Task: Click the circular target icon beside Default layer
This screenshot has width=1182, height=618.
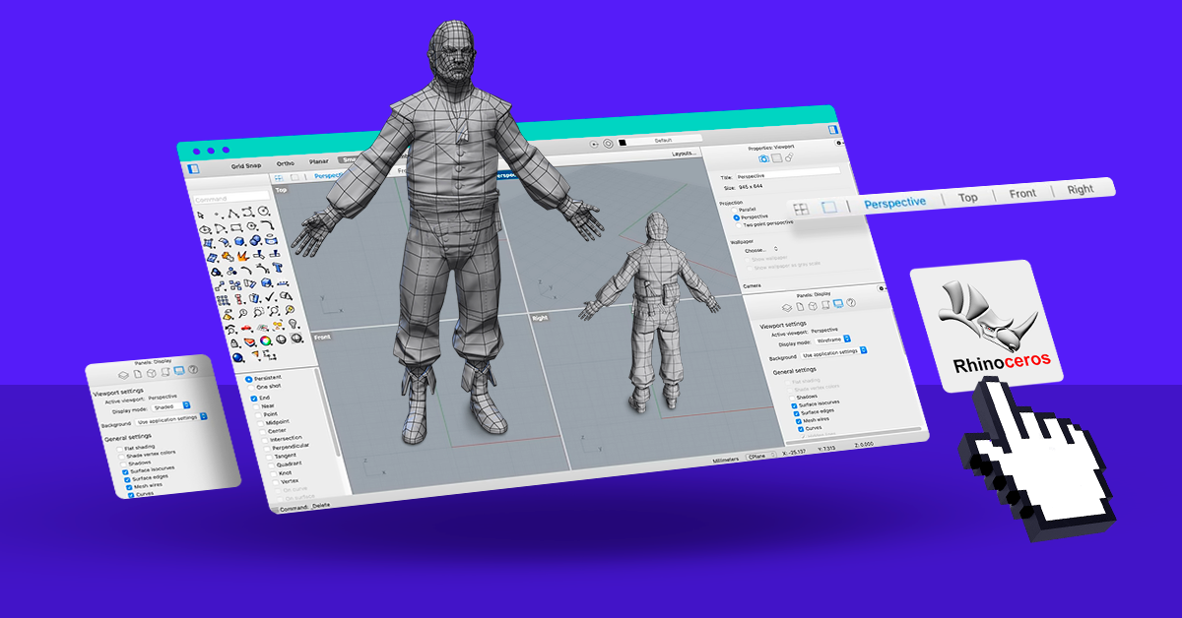Action: tap(608, 144)
